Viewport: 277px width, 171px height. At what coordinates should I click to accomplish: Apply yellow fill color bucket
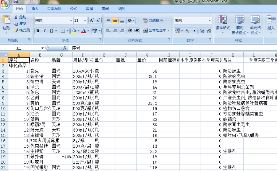pyautogui.click(x=74, y=31)
